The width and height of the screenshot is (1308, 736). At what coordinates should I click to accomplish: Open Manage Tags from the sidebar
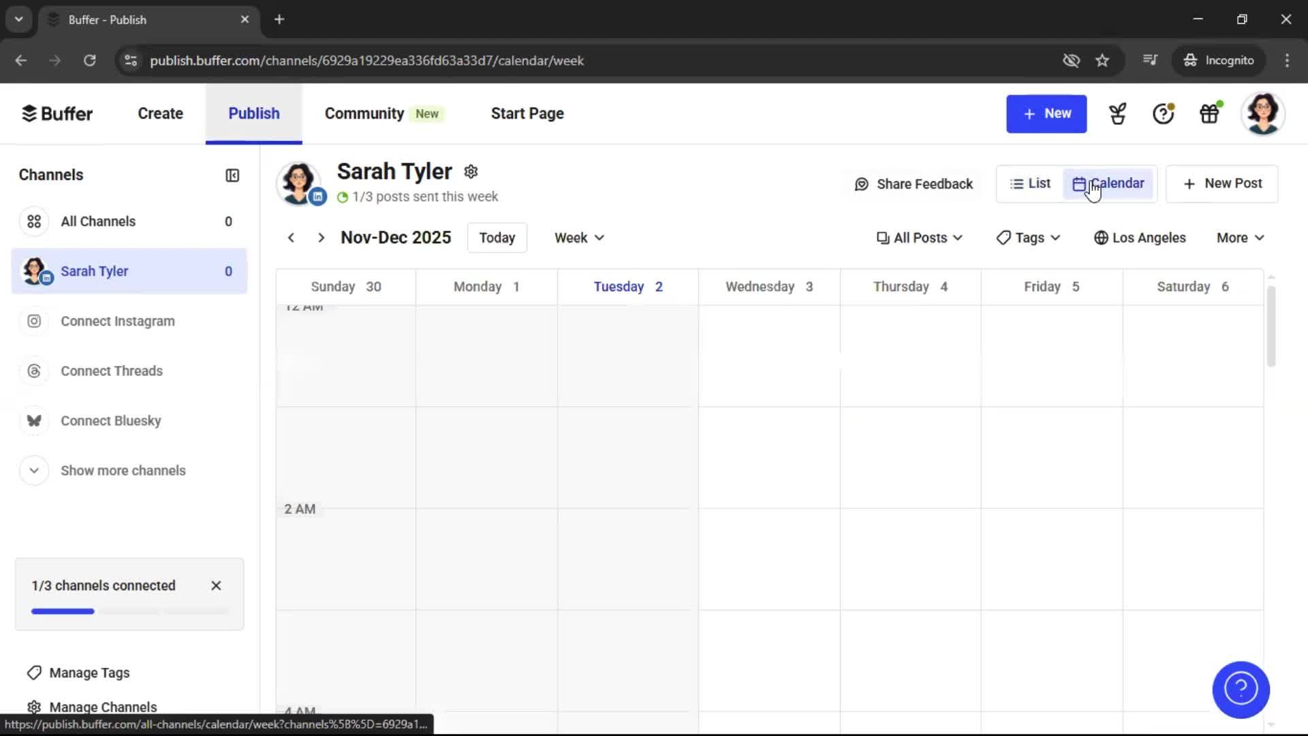(x=89, y=673)
